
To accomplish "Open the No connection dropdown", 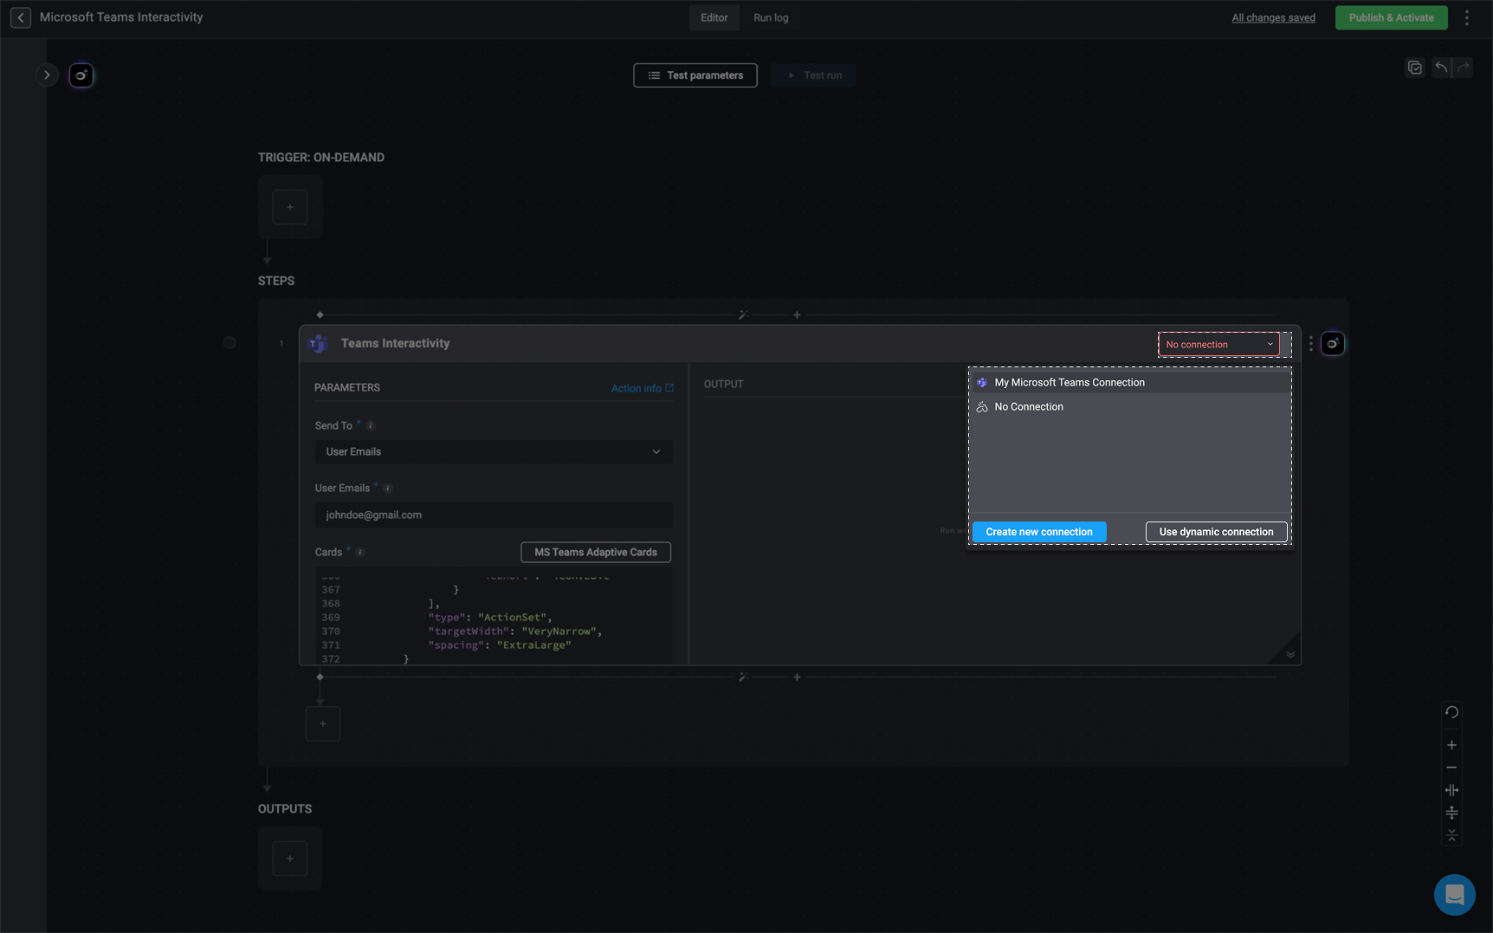I will coord(1218,345).
